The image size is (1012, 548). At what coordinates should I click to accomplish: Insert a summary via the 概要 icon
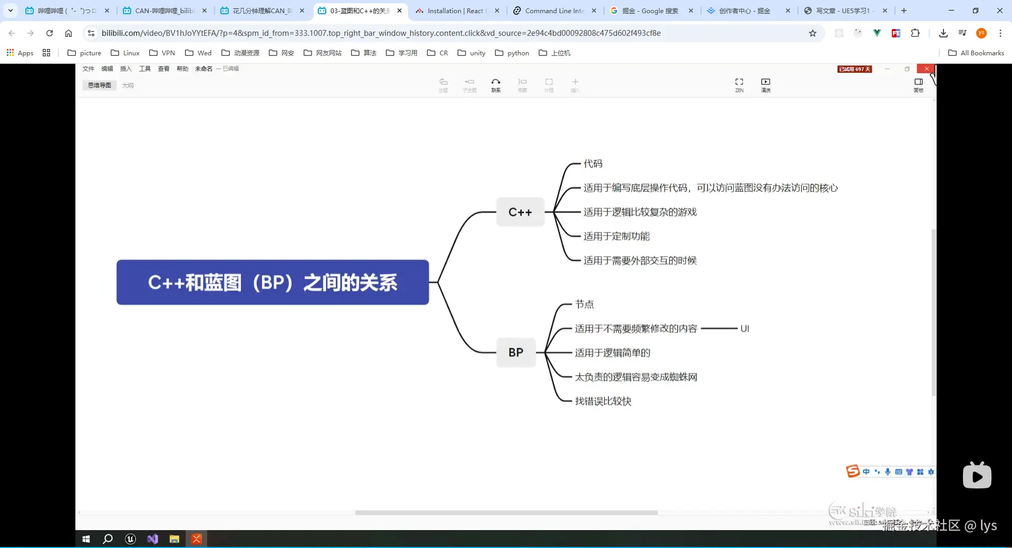click(x=522, y=84)
